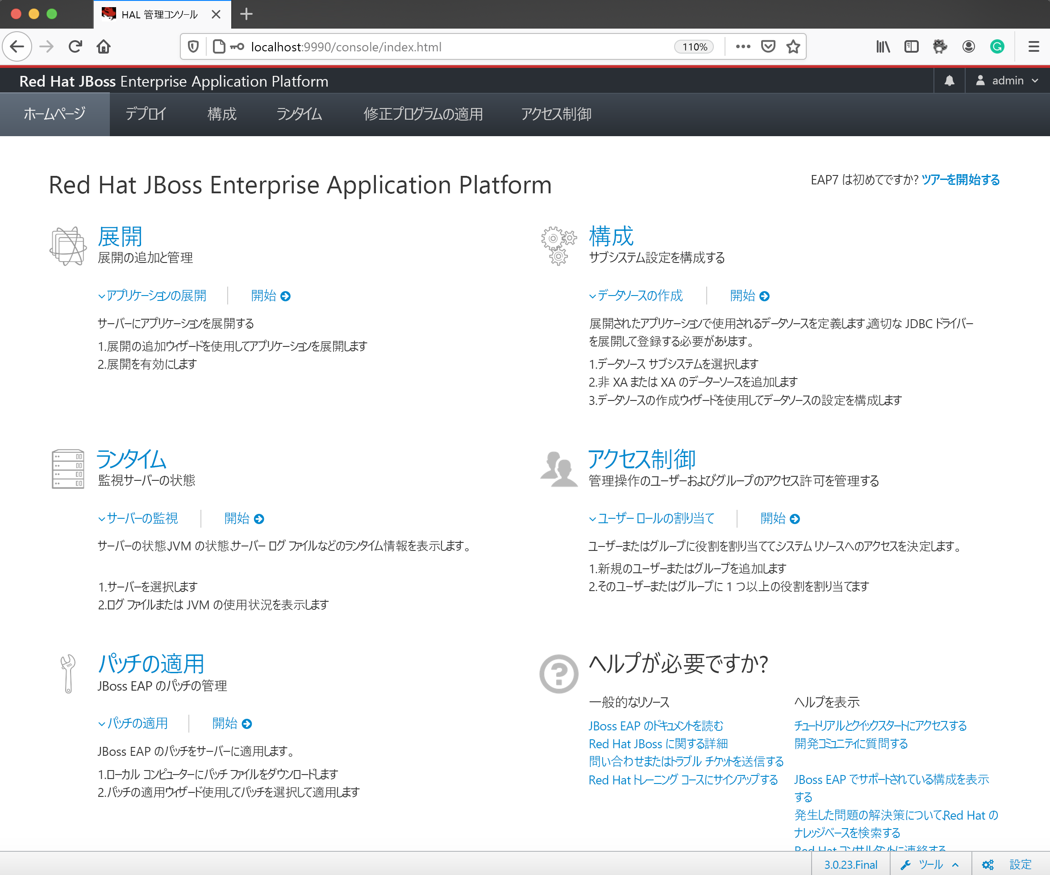Click 開始 next to アプリケーションの展開

point(270,296)
